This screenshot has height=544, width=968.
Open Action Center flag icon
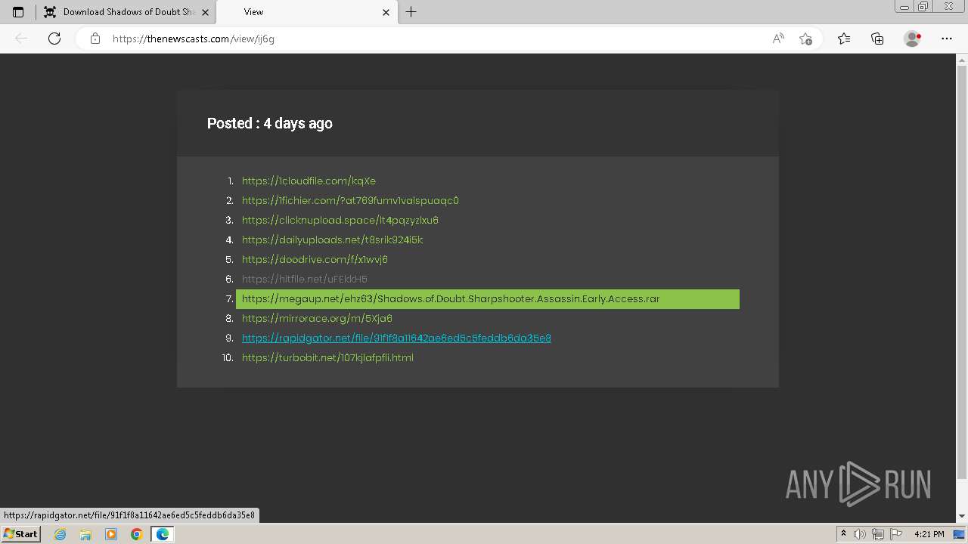[x=895, y=534]
